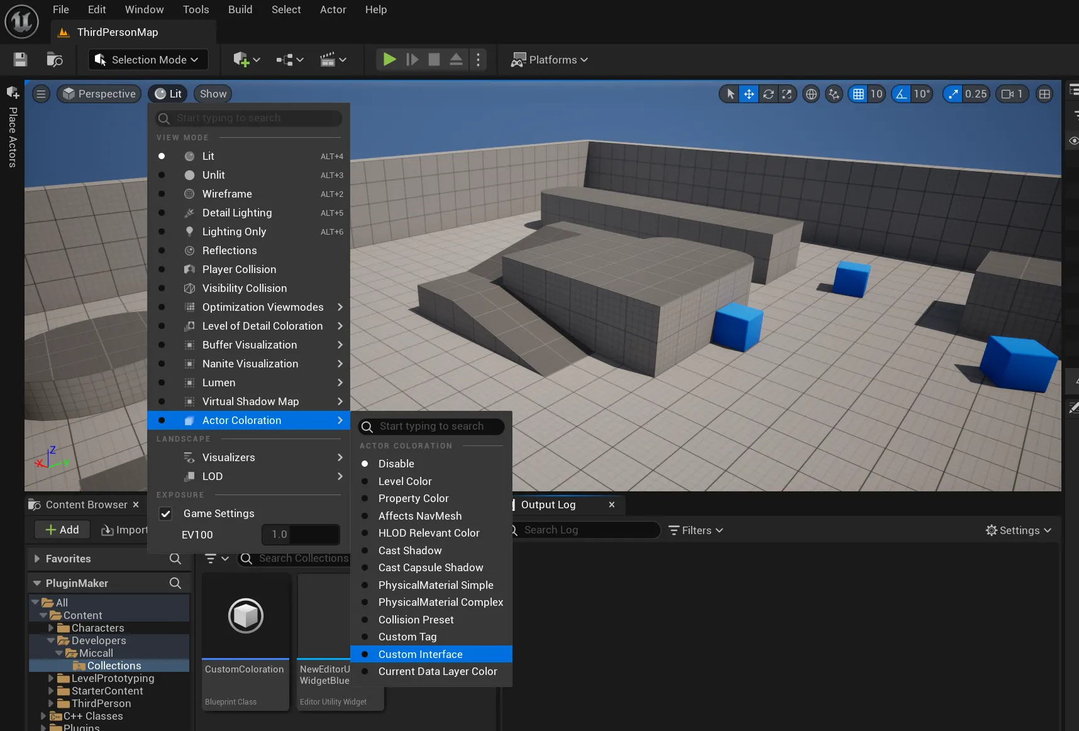Expand the Favorites section
The image size is (1079, 731).
36,559
